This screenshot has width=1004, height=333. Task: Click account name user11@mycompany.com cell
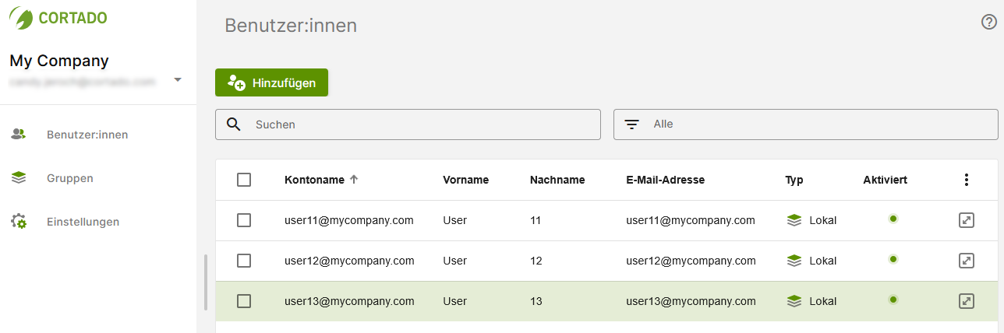[348, 220]
